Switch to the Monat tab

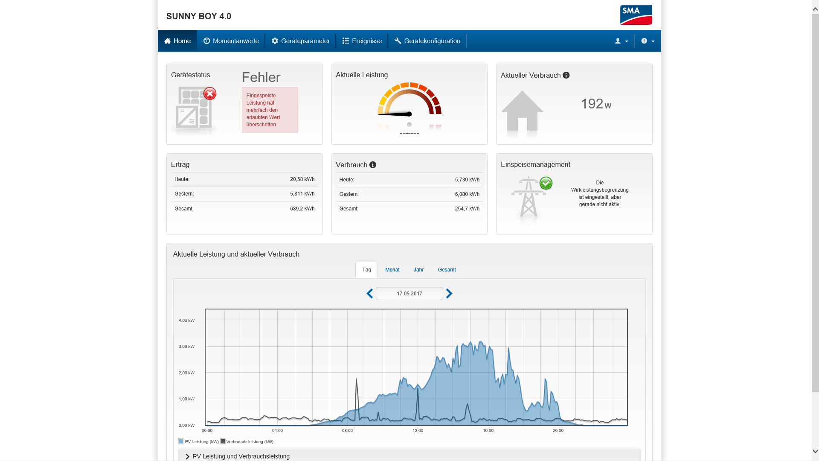tap(392, 270)
